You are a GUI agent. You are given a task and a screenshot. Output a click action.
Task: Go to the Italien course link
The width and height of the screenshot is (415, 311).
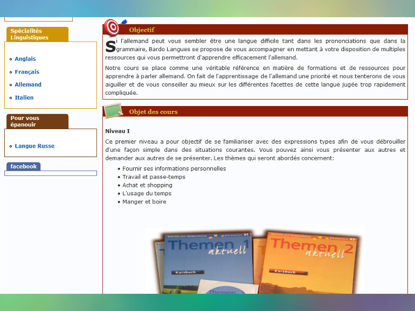[24, 97]
